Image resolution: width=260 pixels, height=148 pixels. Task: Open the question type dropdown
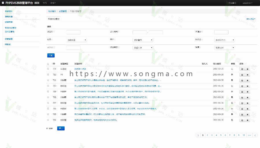point(143,48)
